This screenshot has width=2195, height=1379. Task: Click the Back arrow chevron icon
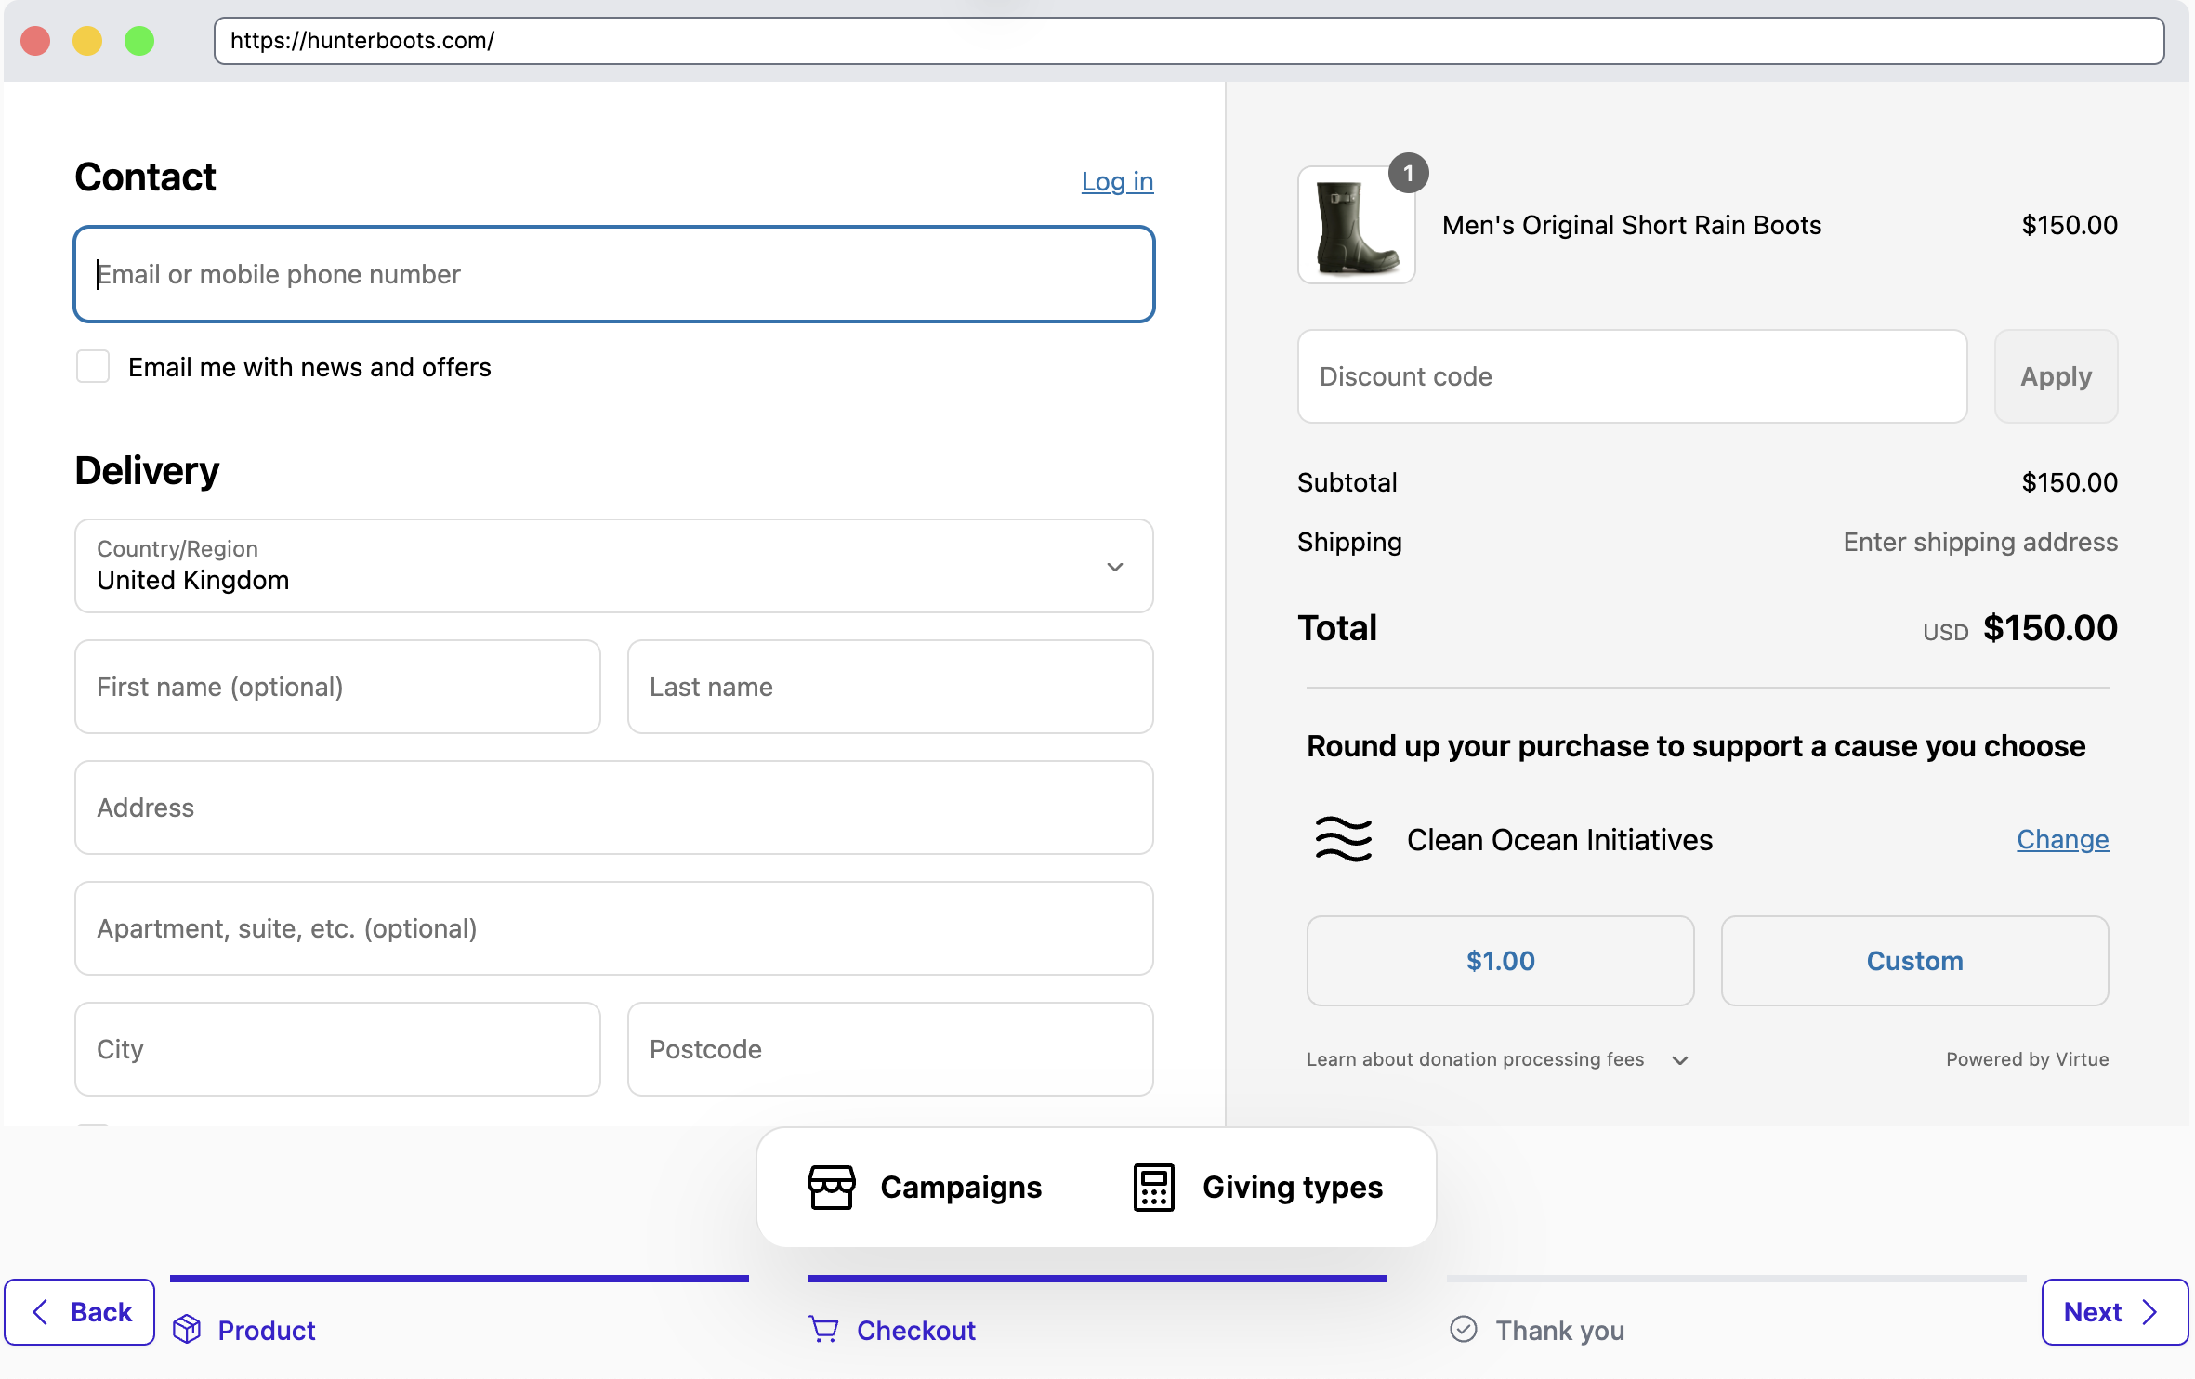pyautogui.click(x=40, y=1311)
